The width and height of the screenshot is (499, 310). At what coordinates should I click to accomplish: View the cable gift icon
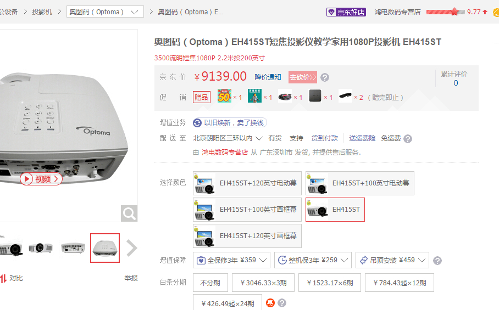click(x=285, y=96)
